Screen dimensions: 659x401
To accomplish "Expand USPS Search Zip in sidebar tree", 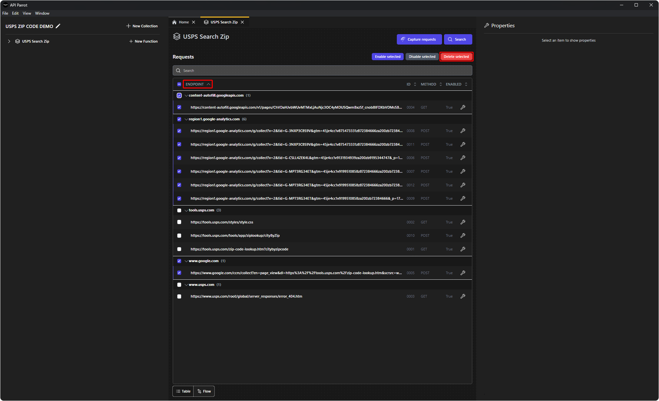I will pos(9,41).
